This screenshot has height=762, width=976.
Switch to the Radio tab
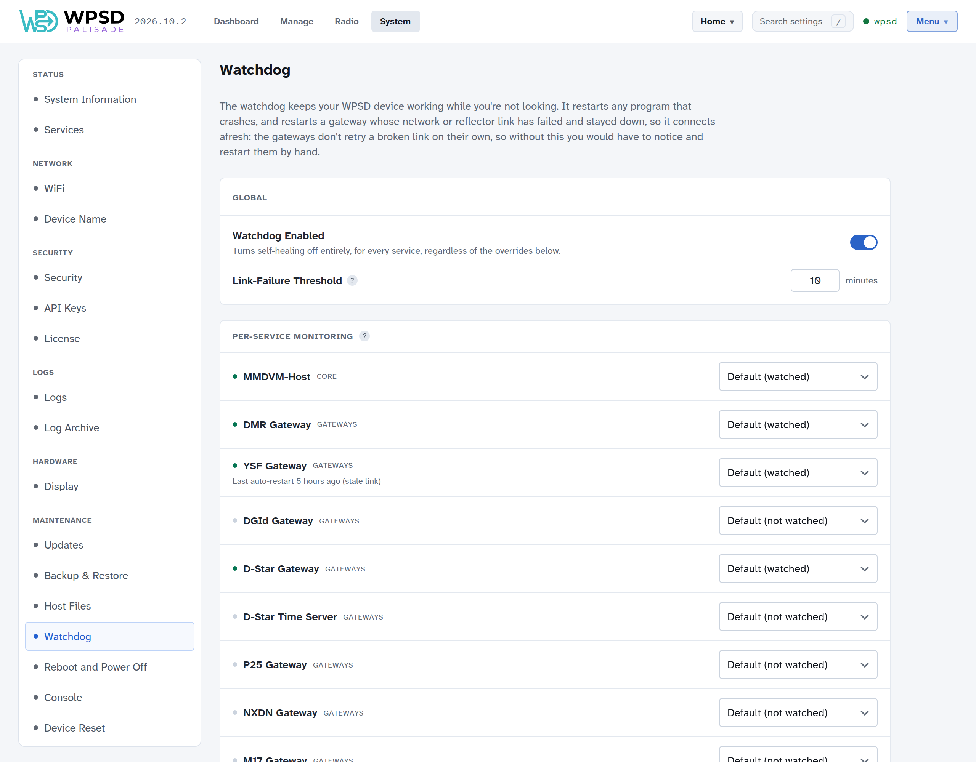346,21
